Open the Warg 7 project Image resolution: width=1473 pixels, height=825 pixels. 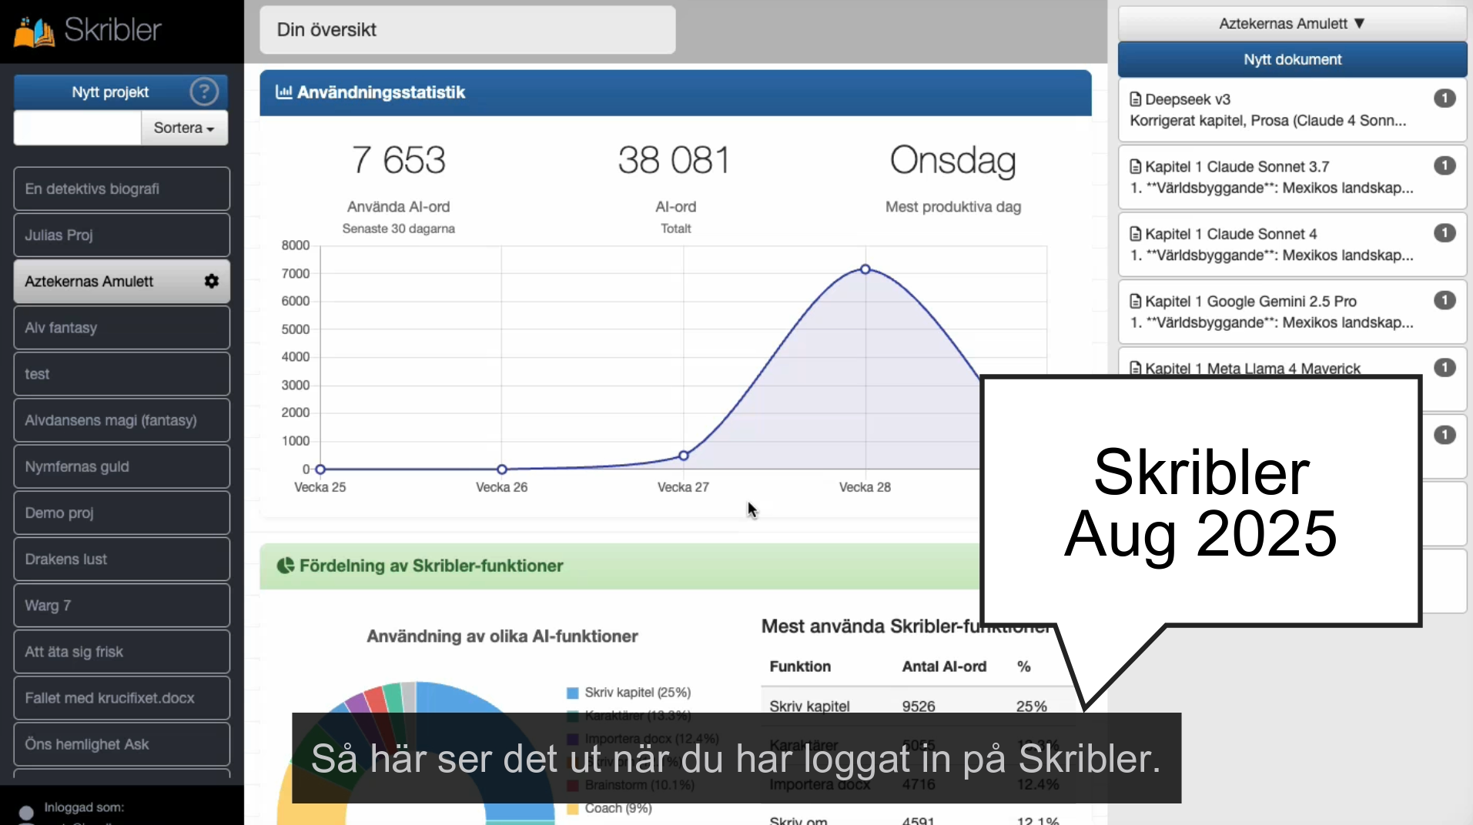coord(122,606)
